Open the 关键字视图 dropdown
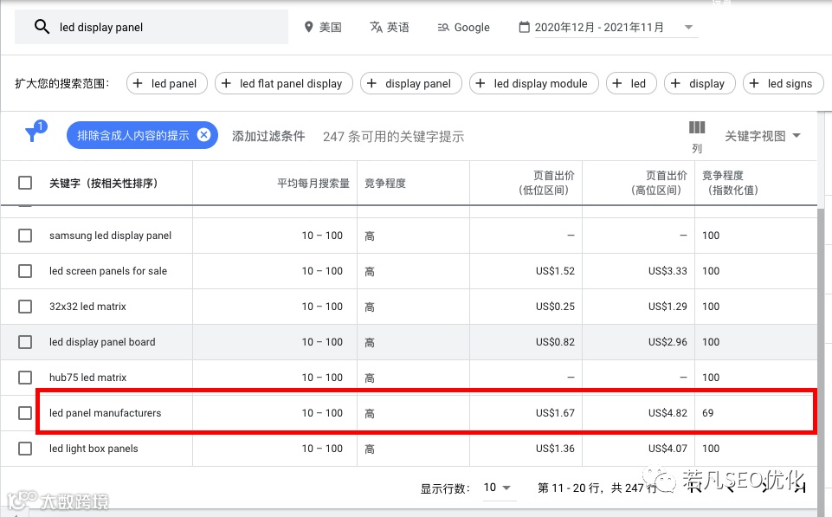The height and width of the screenshot is (517, 832). click(762, 136)
